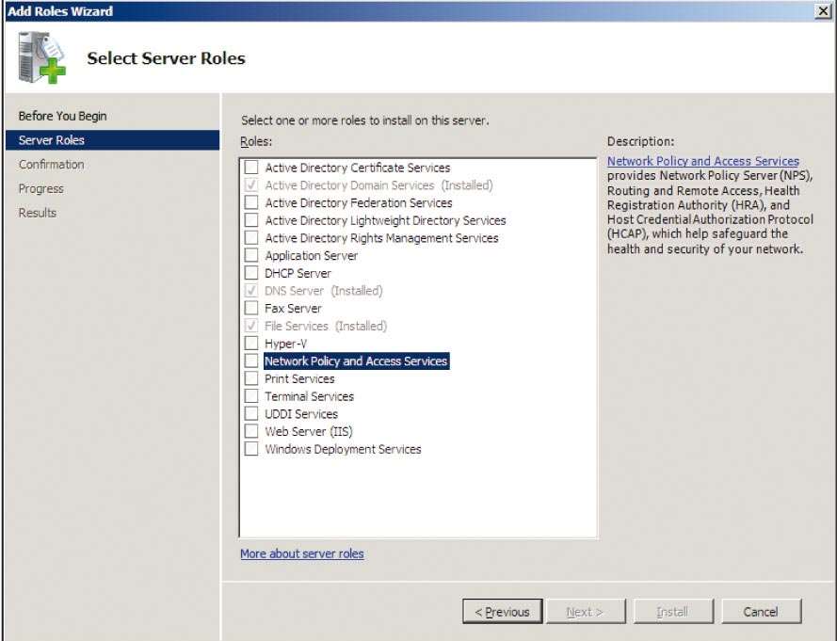Cancel the Add Roles Wizard

[x=761, y=611]
